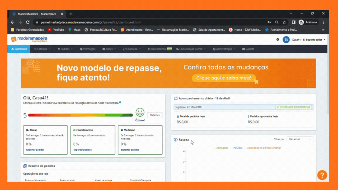This screenshot has width=338, height=190.
Task: Click the Total de pedidos hoje lock icon
Action: [x=178, y=116]
